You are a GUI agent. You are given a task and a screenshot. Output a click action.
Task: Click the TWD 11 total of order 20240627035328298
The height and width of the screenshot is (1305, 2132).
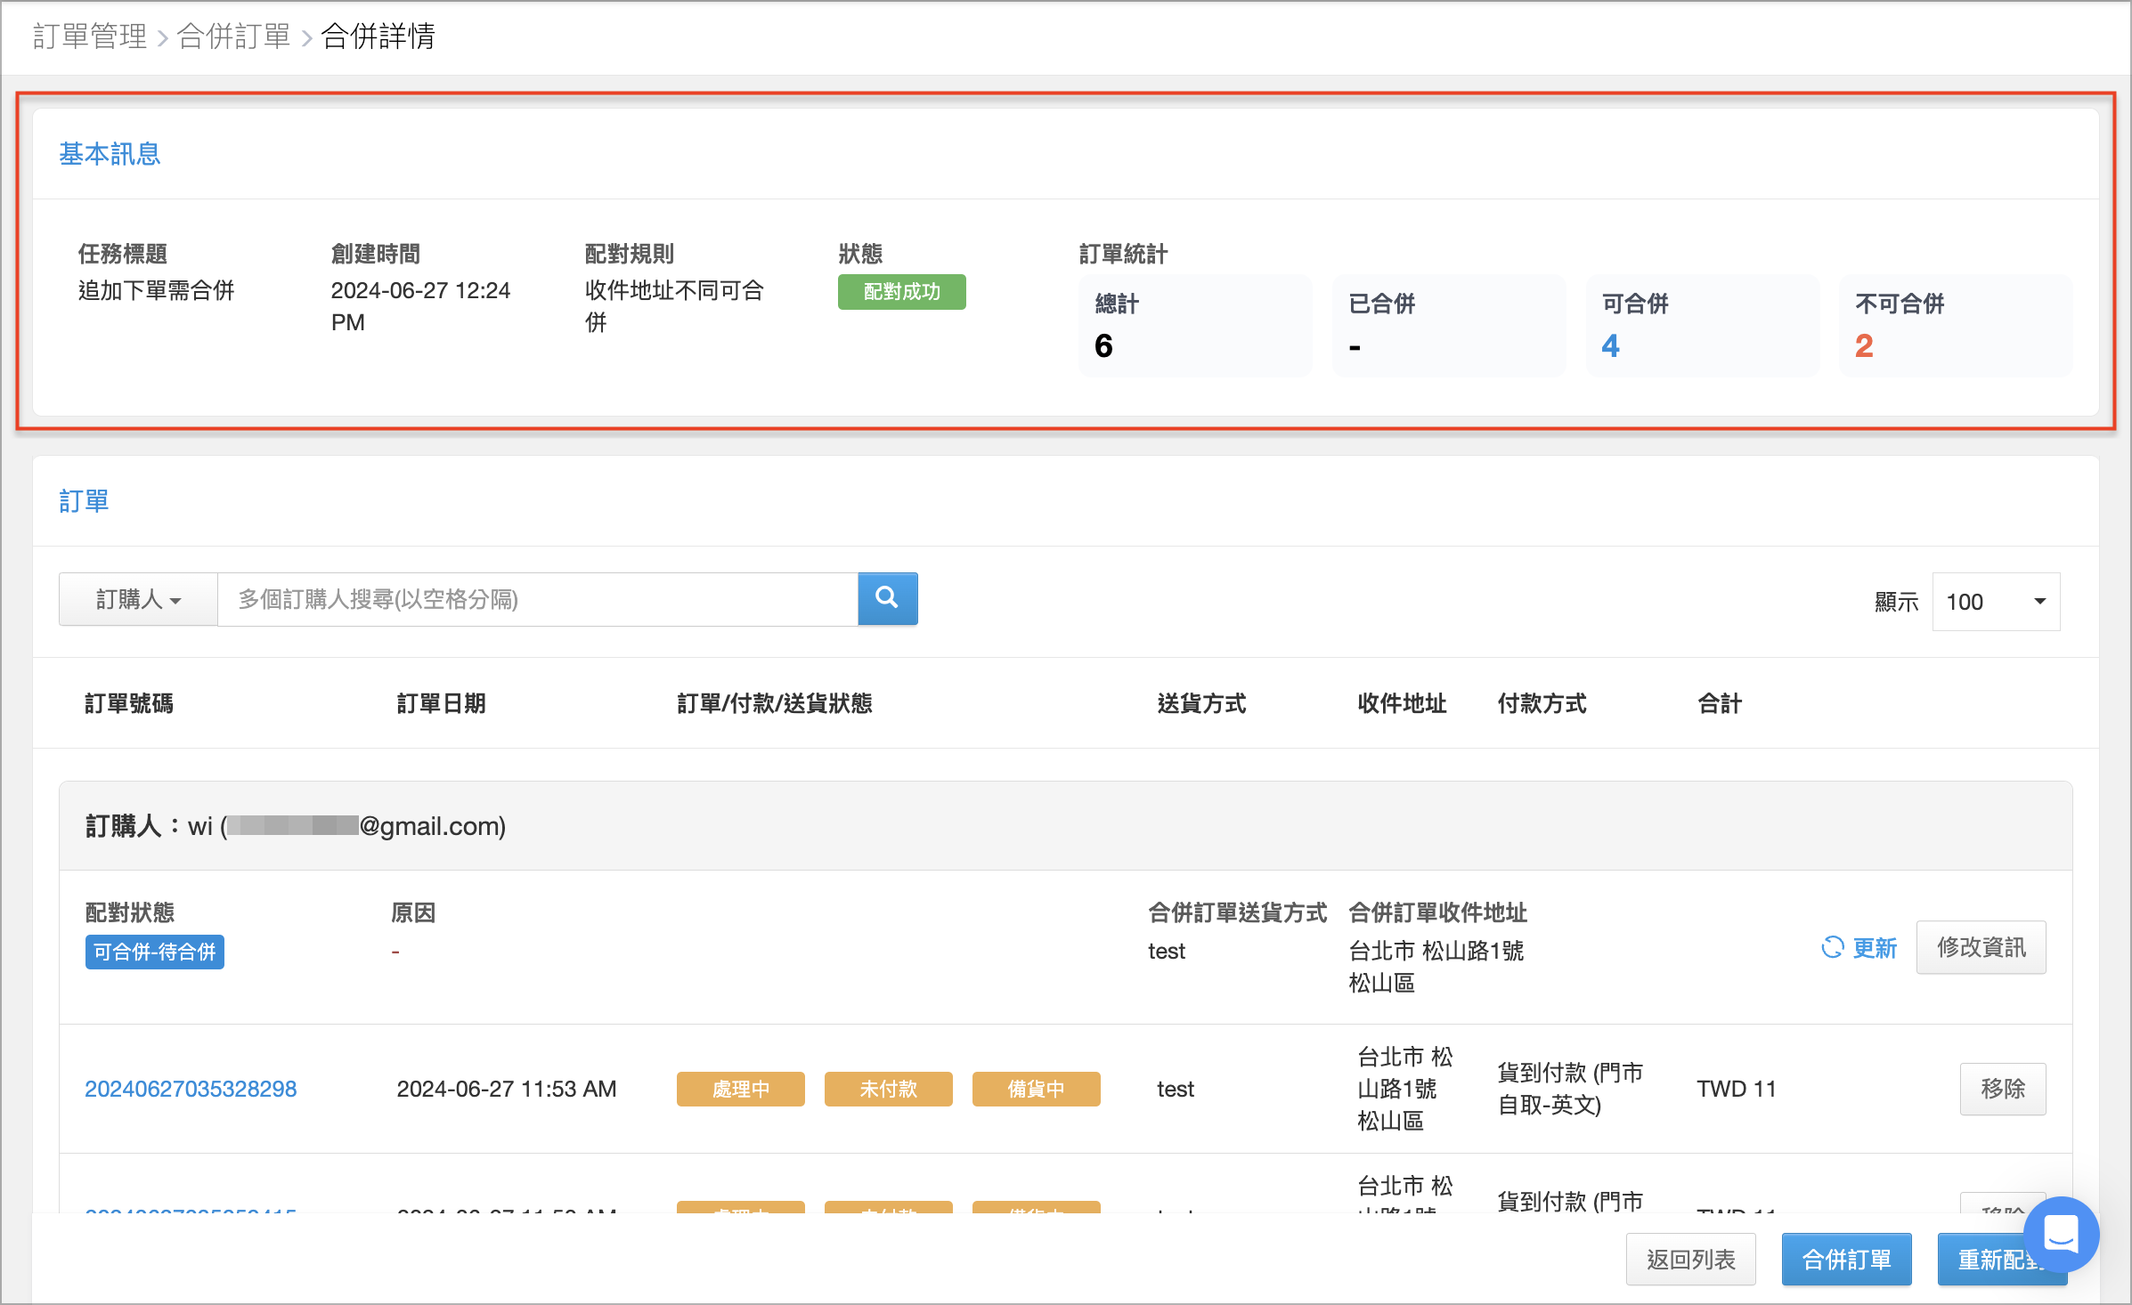(x=1737, y=1089)
